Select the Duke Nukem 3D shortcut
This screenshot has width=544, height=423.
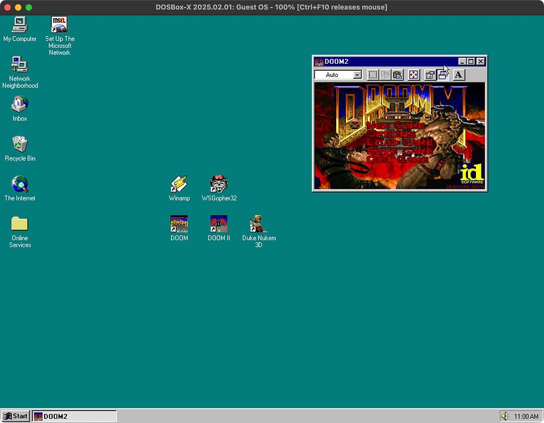point(259,232)
